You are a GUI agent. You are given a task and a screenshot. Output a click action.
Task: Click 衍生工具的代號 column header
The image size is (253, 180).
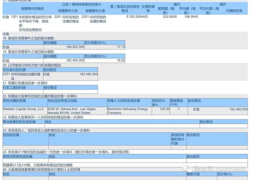tap(14, 87)
